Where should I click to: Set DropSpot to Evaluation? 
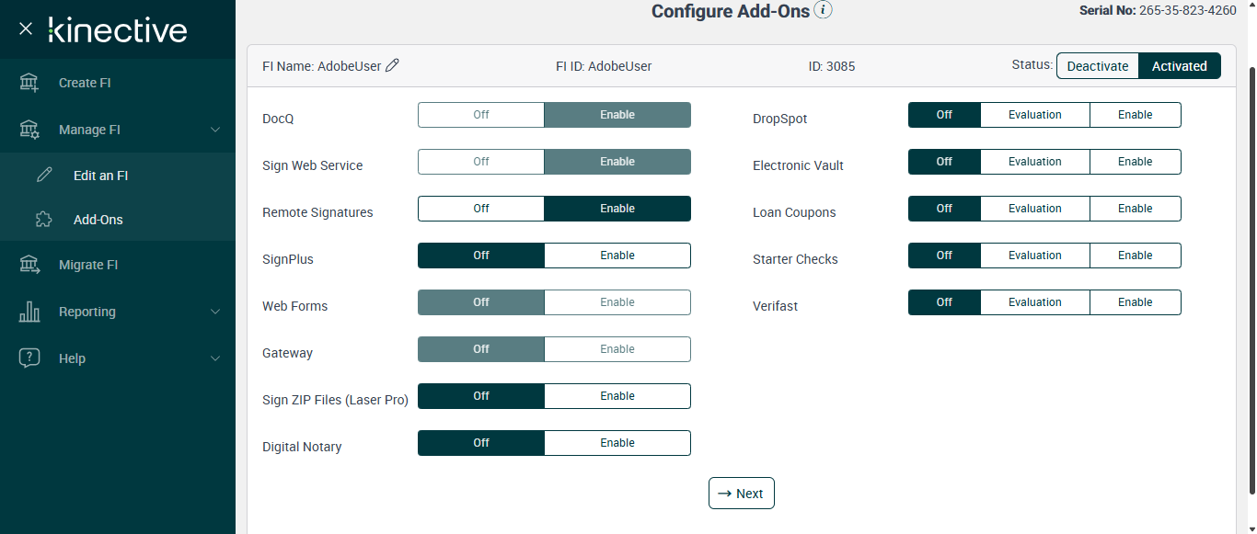click(1034, 115)
